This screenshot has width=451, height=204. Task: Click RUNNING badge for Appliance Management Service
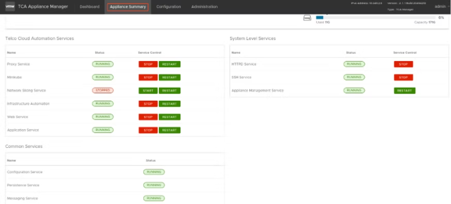pyautogui.click(x=354, y=90)
